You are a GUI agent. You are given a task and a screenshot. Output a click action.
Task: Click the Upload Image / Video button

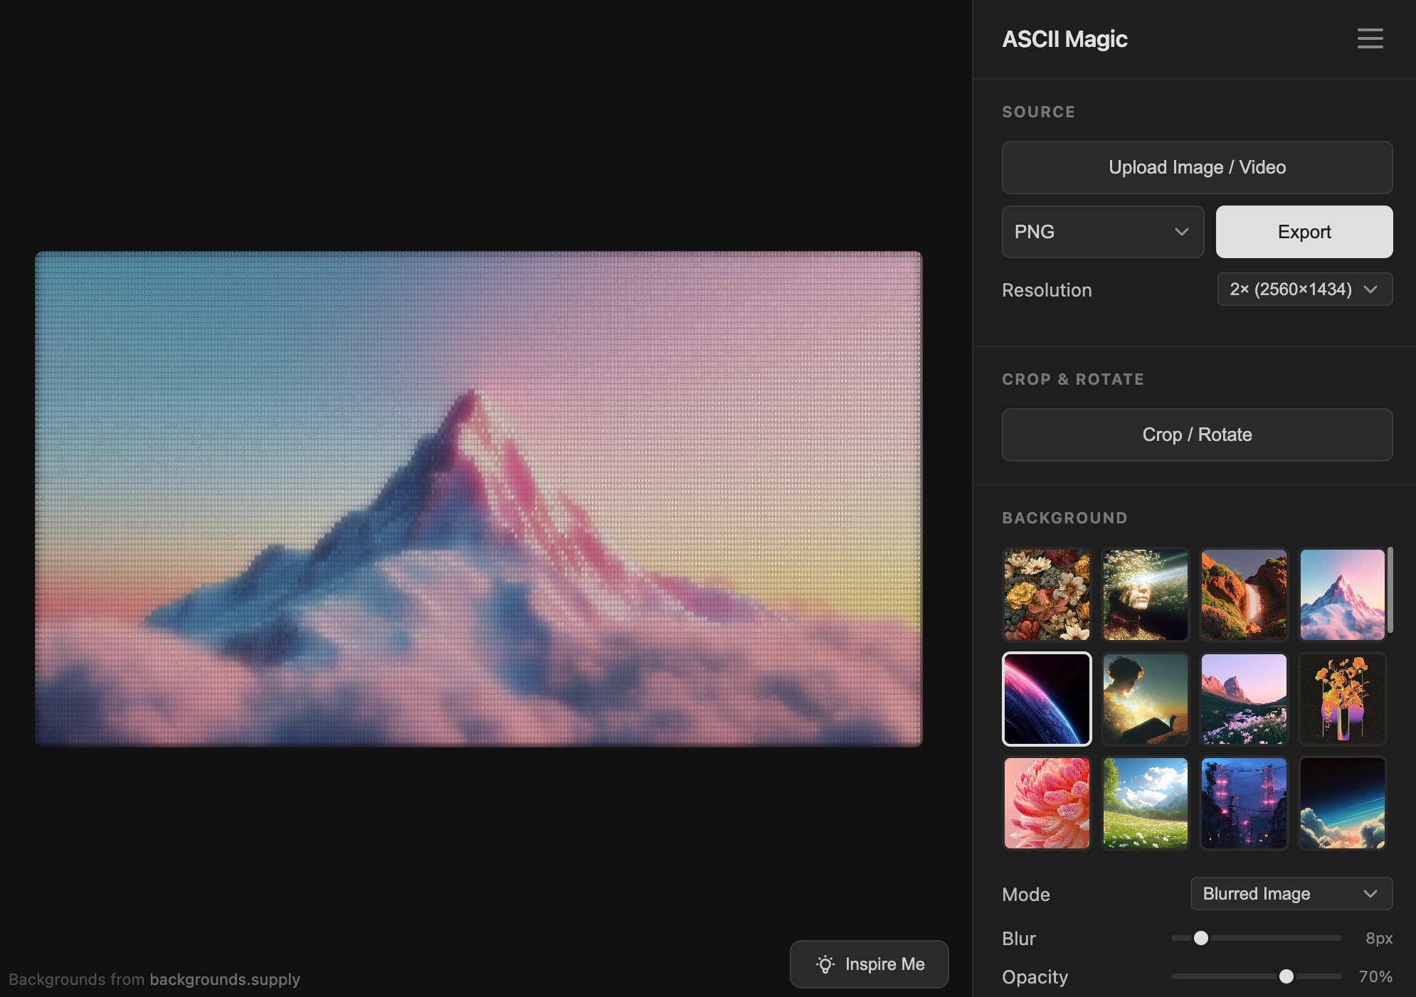tap(1197, 168)
